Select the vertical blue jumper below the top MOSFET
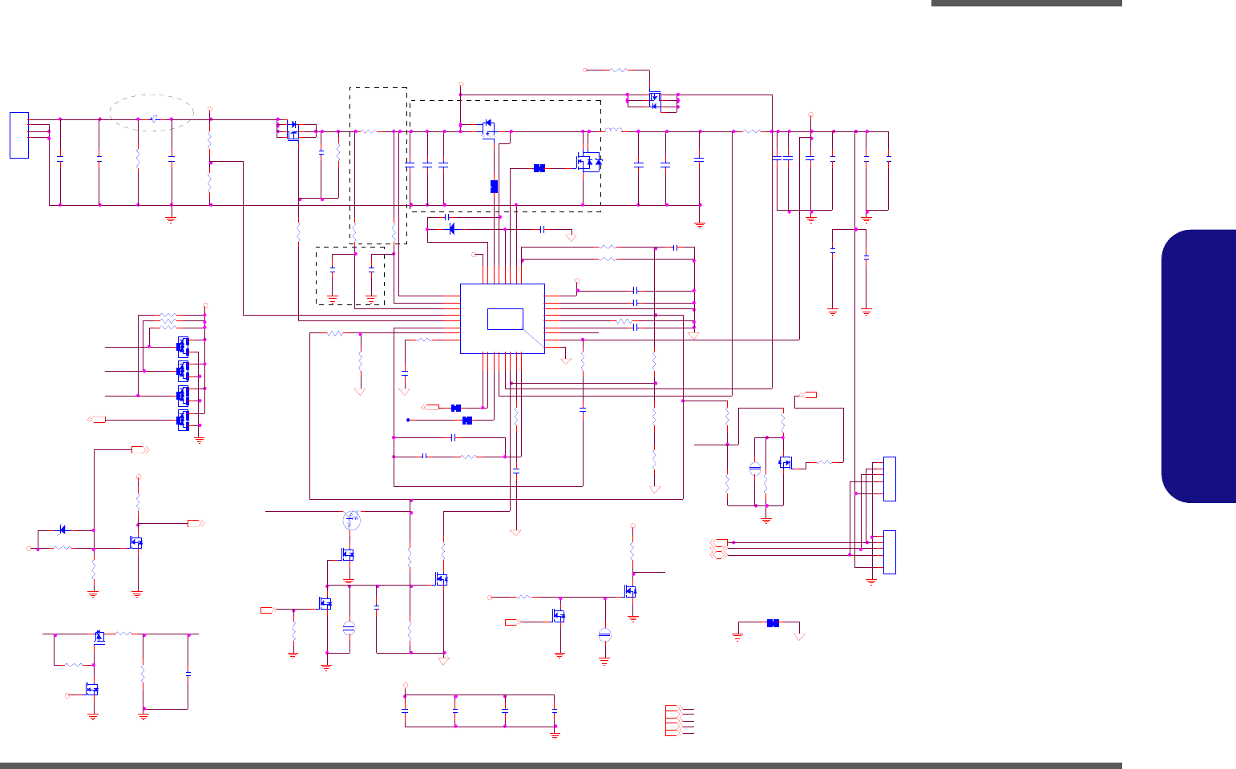This screenshot has height=769, width=1236. coord(494,186)
